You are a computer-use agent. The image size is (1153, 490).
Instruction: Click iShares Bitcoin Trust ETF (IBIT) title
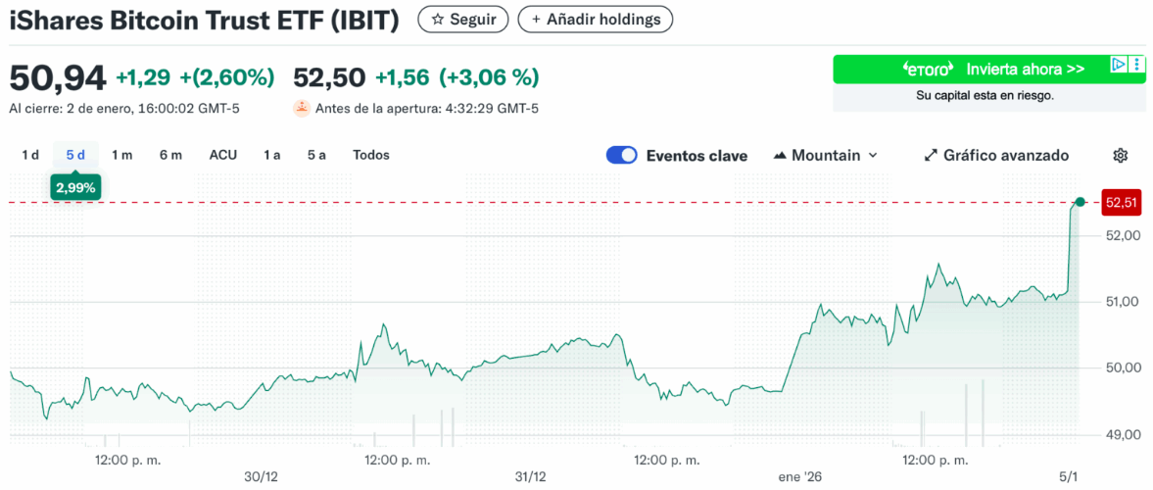tap(205, 21)
